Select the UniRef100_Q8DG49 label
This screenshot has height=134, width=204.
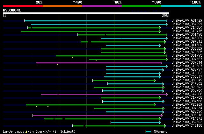tap(187, 80)
